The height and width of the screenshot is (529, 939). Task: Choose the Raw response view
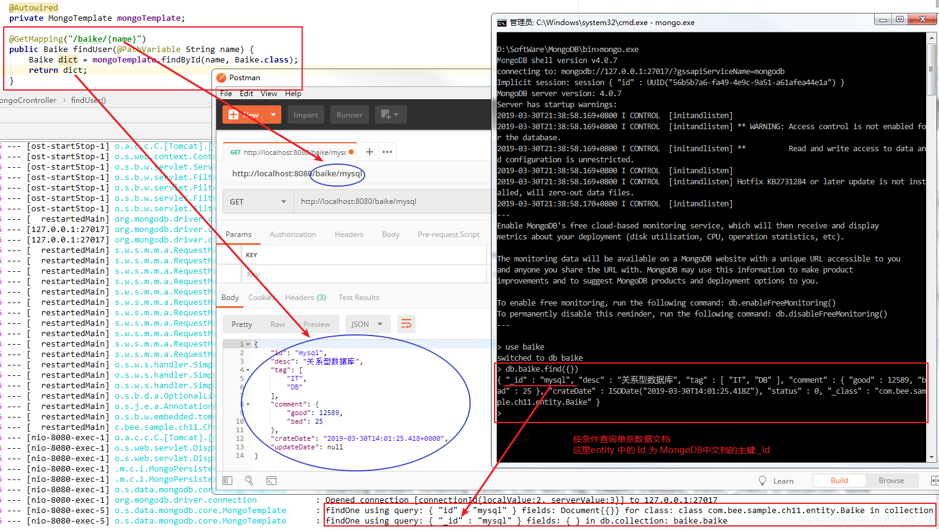pos(278,325)
